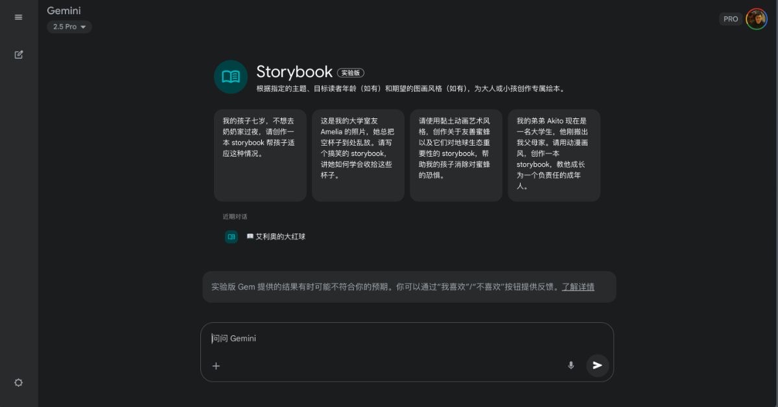The image size is (778, 407).
Task: Click the Gemini title text
Action: [64, 10]
